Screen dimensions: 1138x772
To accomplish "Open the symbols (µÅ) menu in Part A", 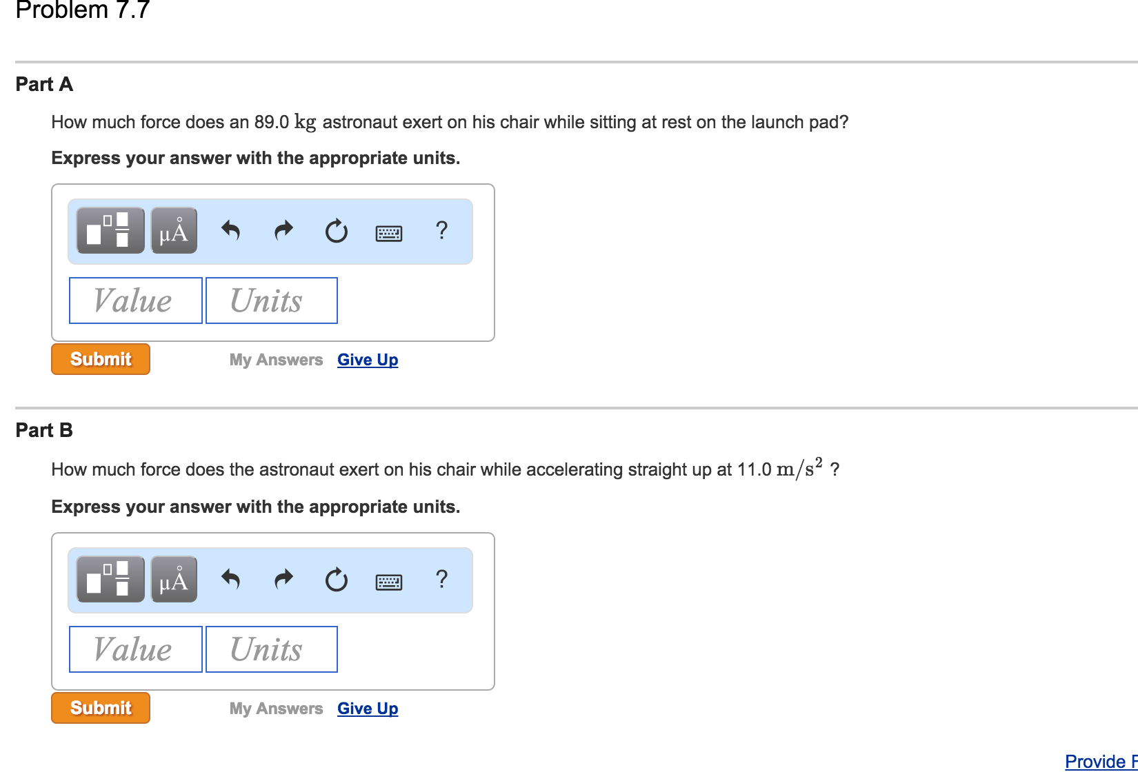I will [174, 230].
